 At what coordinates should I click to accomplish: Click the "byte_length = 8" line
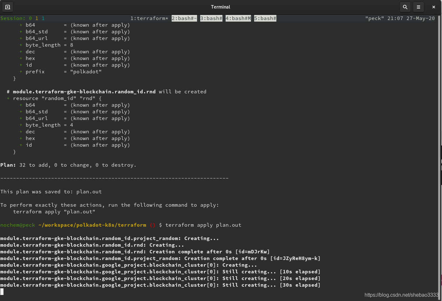pos(46,45)
